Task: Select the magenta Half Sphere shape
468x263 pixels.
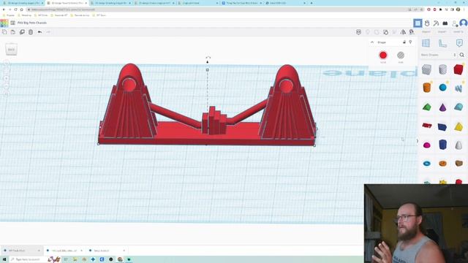Action: (427, 145)
